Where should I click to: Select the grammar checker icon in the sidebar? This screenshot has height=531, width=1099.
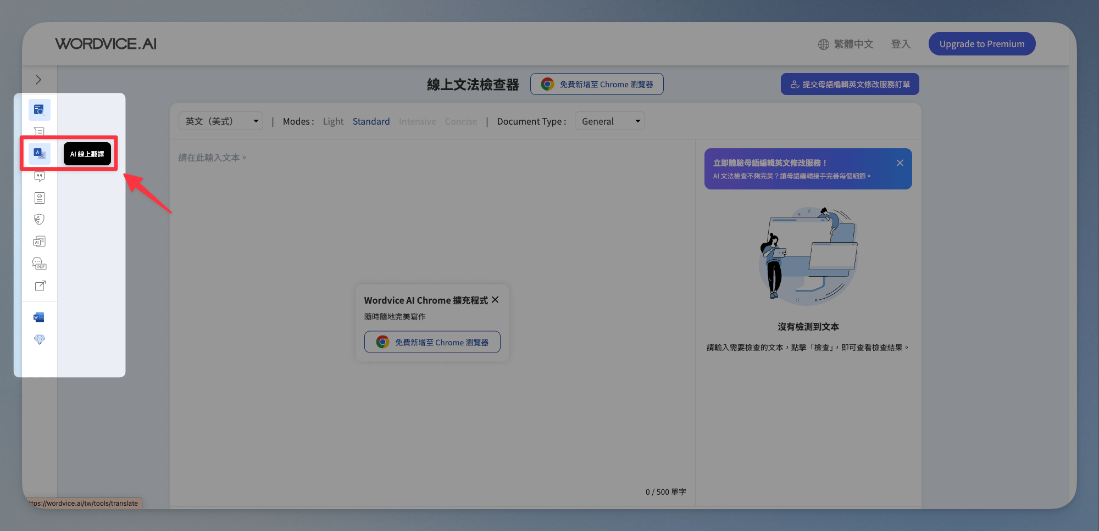(40, 110)
